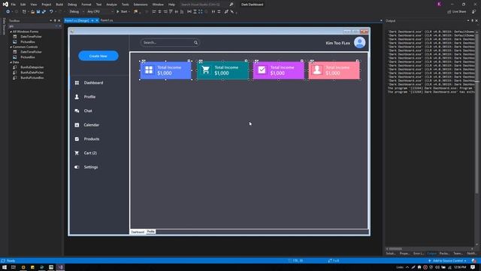The width and height of the screenshot is (481, 271).
Task: Open the Project menu
Action: (47, 5)
